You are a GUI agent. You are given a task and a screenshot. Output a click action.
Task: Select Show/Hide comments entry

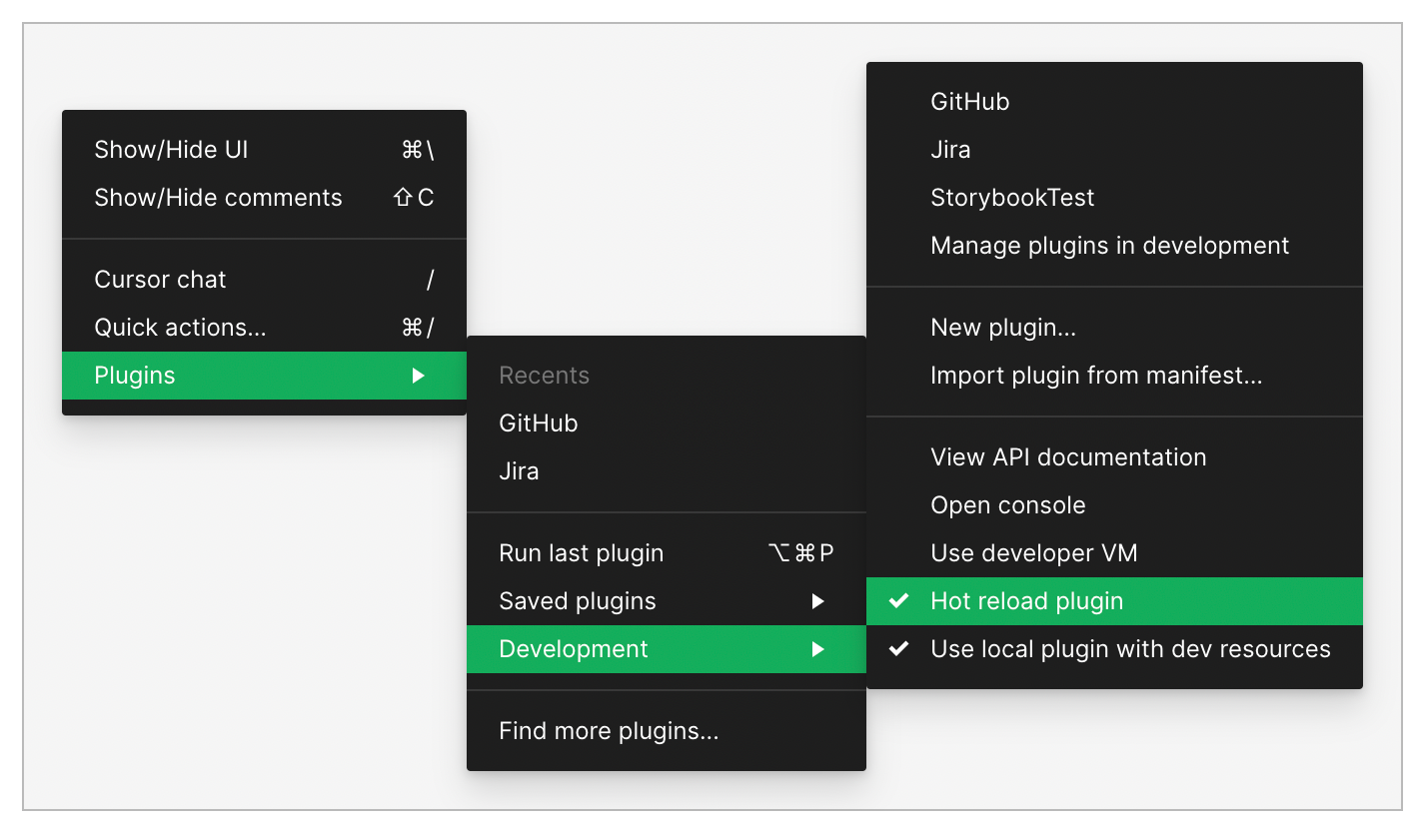tap(218, 198)
